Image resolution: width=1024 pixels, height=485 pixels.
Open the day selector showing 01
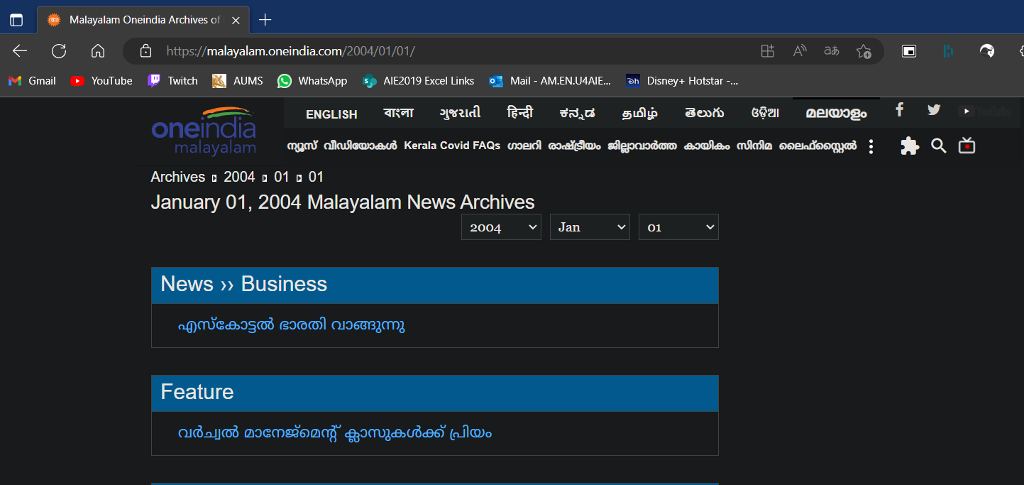678,227
